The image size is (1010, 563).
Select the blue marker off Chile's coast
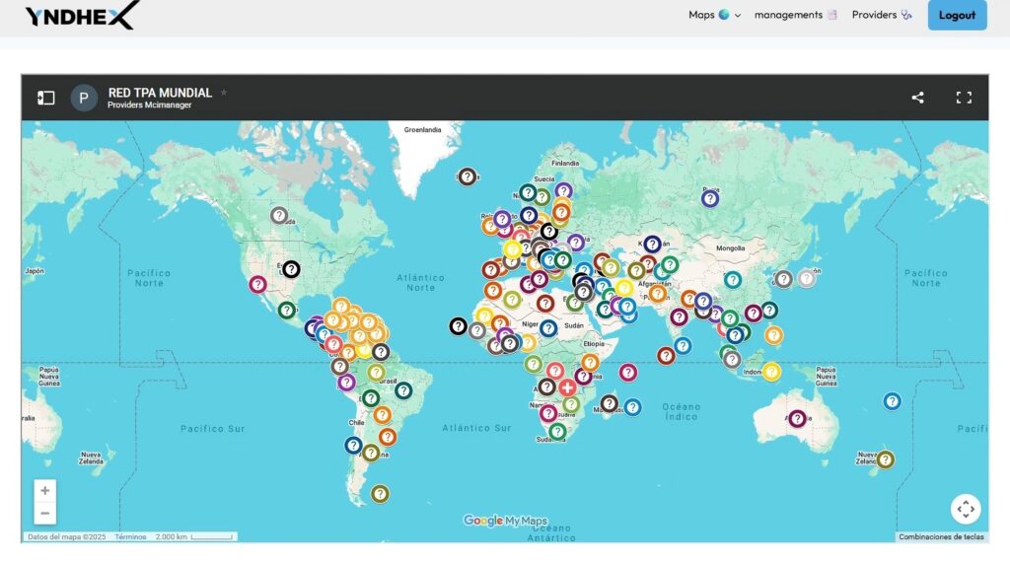pyautogui.click(x=353, y=445)
